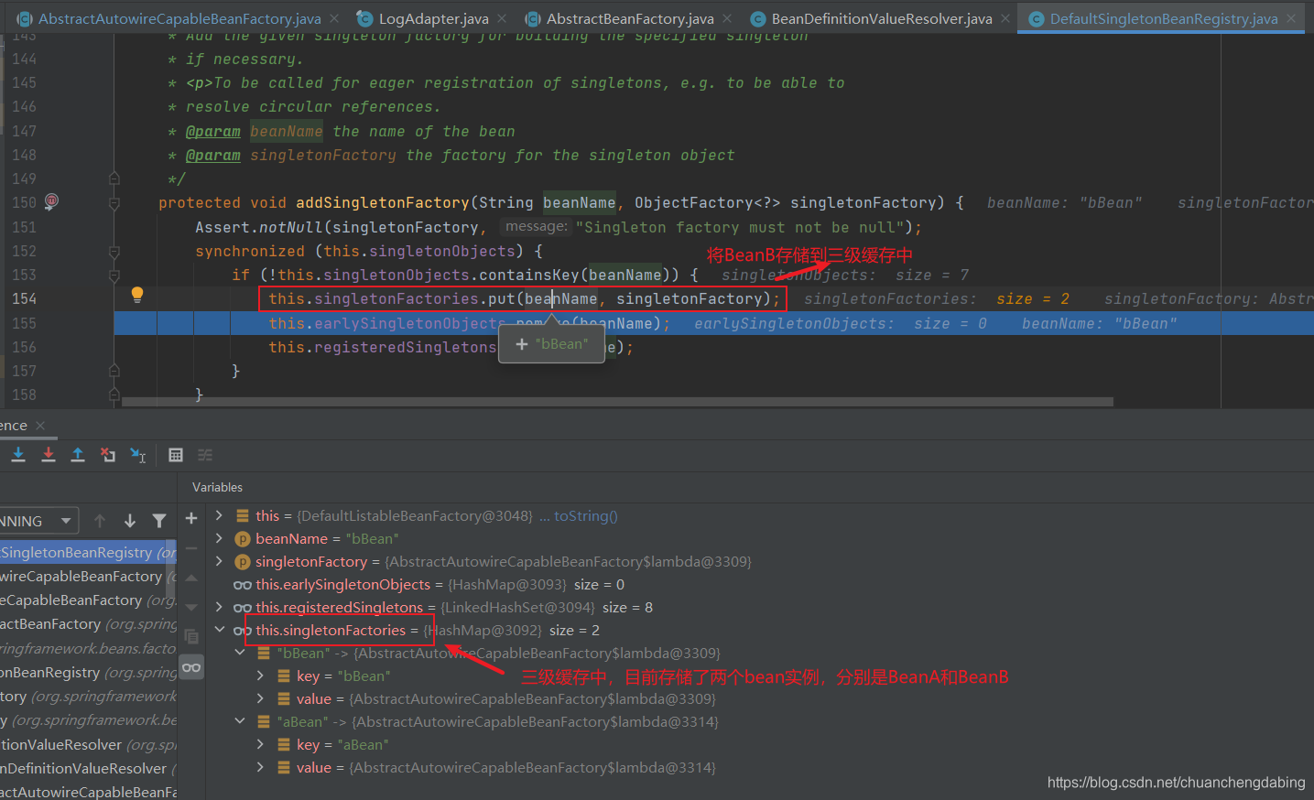Switch to LogAdapter.java tab
Viewport: 1314px width, 800px height.
click(433, 18)
